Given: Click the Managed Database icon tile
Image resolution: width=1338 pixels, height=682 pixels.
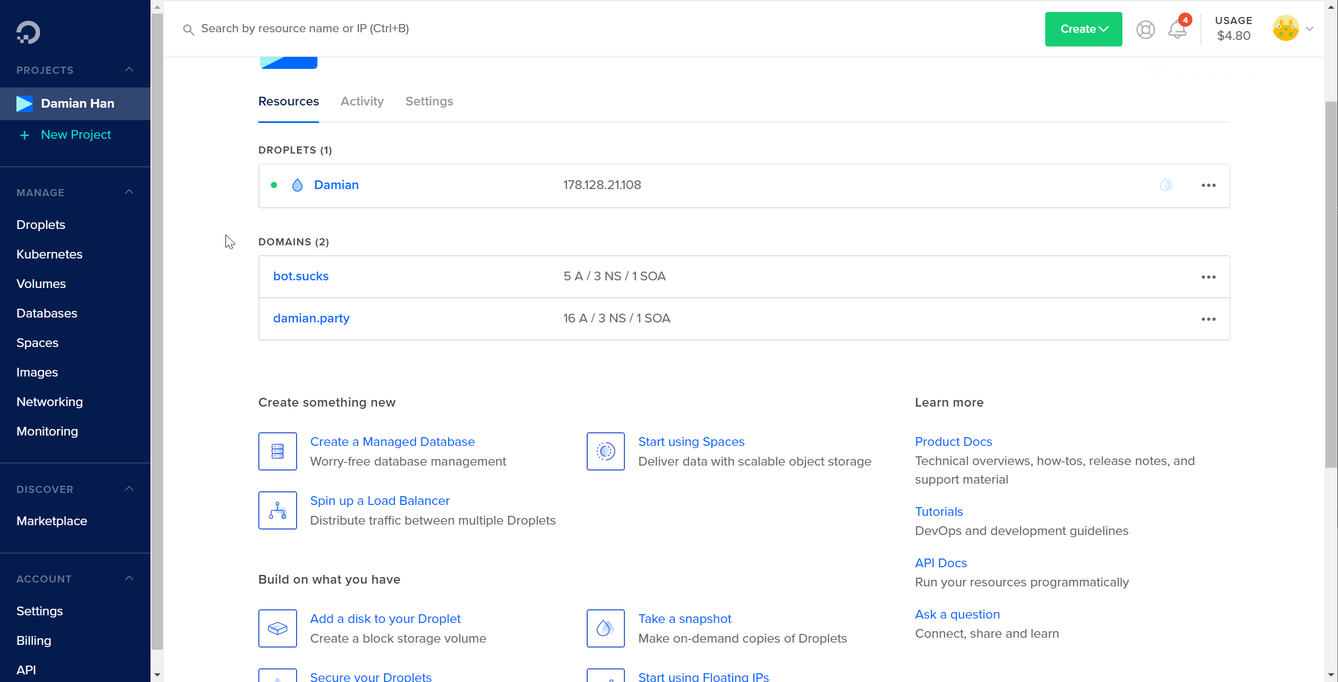Looking at the screenshot, I should 277,451.
